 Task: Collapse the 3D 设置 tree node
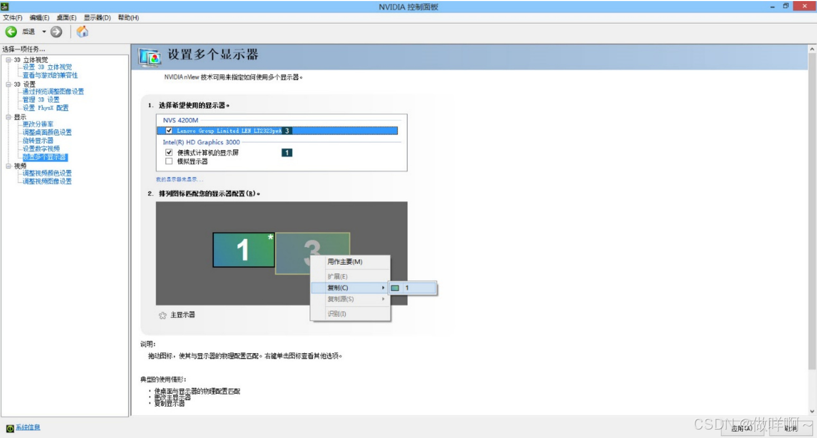8,84
